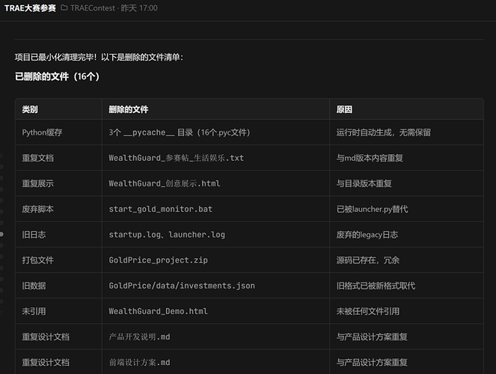
Task: Click GoldPrice_project.zip file name
Action: [159, 260]
